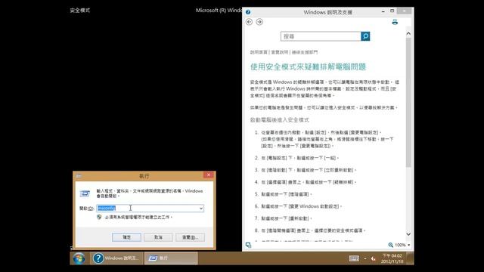This screenshot has width=484, height=272.
Task: Close the Windows Help window
Action: (404, 11)
